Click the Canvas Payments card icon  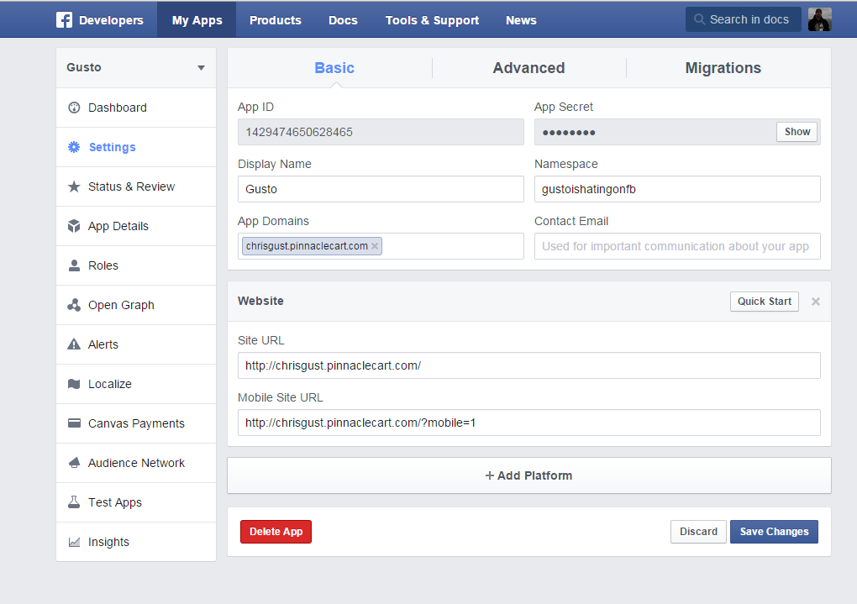tap(74, 423)
